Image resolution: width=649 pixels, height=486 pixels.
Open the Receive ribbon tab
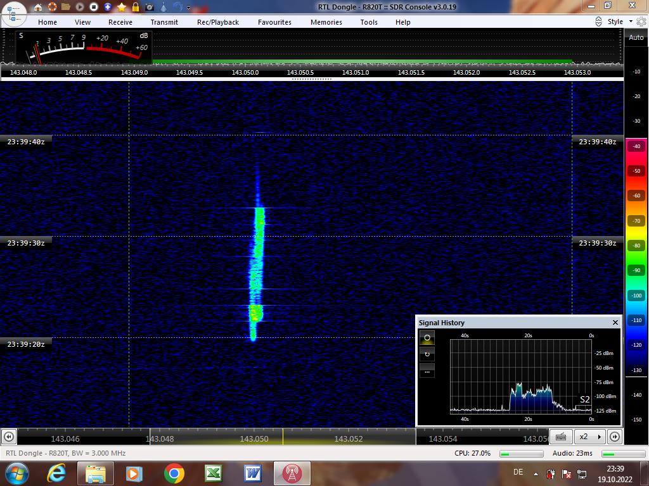click(120, 22)
